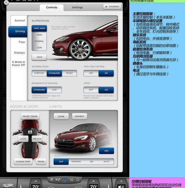Image resolution: width=185 pixels, height=188 pixels.
Task: Set headlights to On
Action: pyautogui.click(x=91, y=162)
